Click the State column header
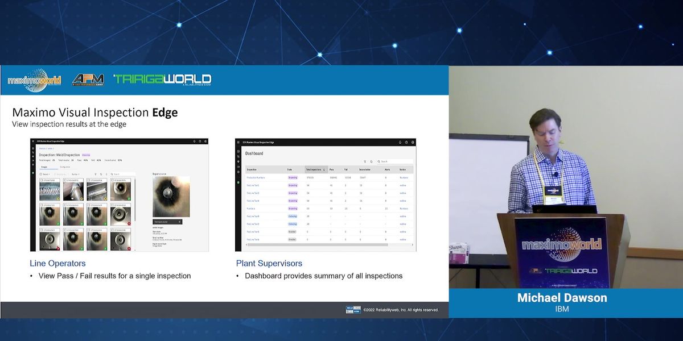The width and height of the screenshot is (683, 341). coord(289,169)
